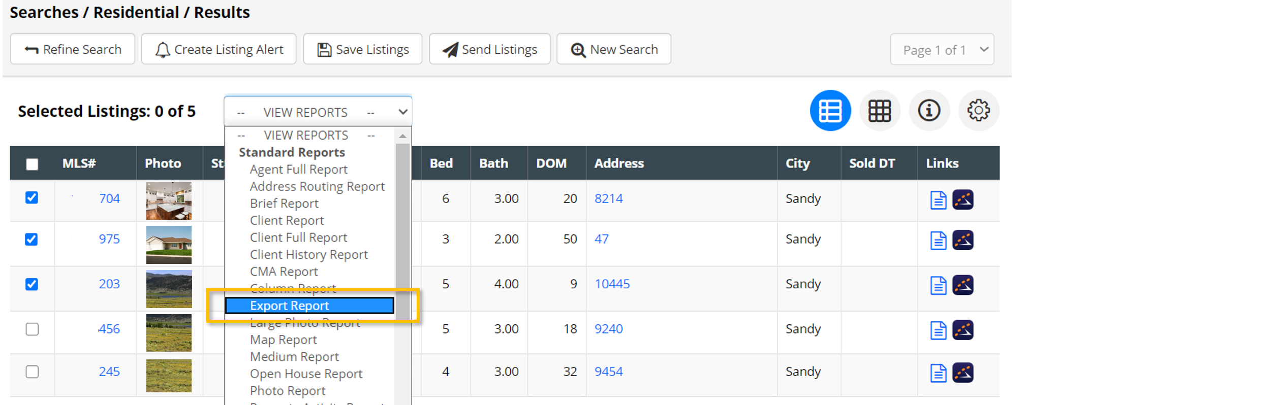This screenshot has width=1278, height=405.
Task: Open the settings gear icon
Action: pyautogui.click(x=978, y=111)
